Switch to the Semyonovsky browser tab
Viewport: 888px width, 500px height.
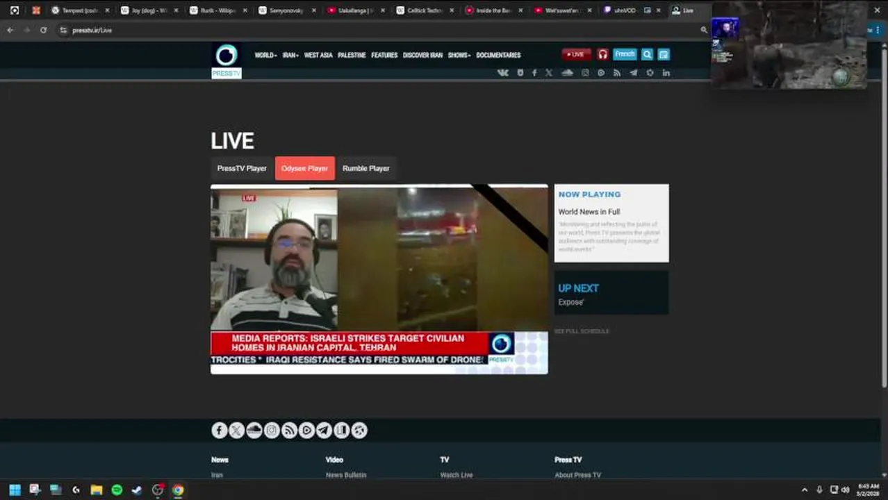(287, 10)
